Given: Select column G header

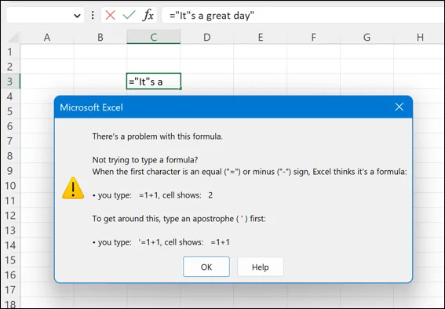Looking at the screenshot, I should [367, 37].
